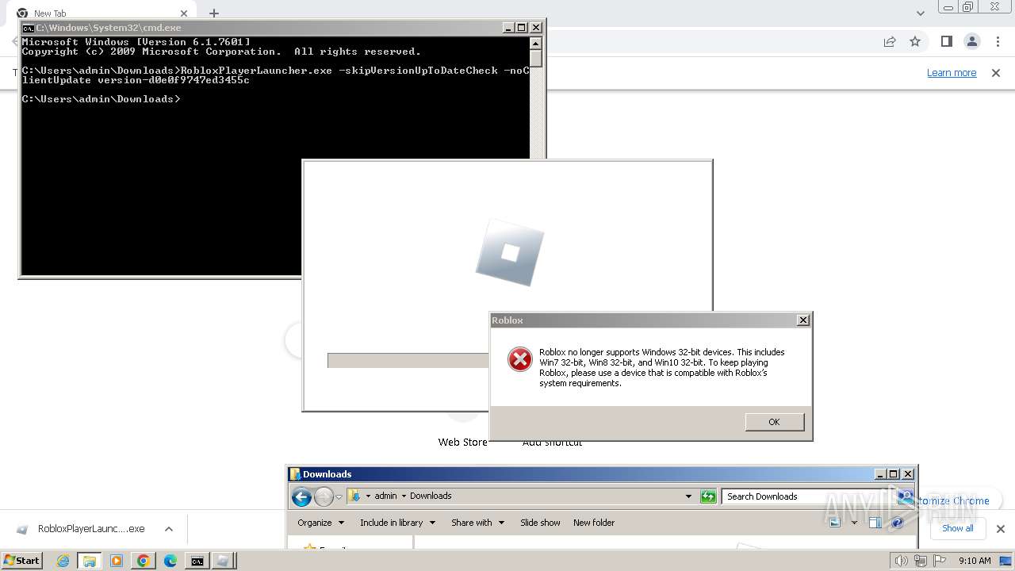1015x571 pixels.
Task: Open the Organize menu
Action: 321,523
